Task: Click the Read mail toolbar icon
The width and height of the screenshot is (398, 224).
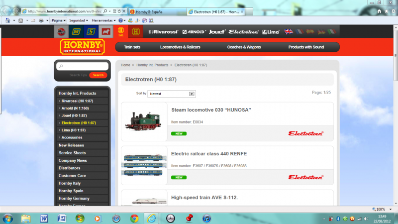Action: [x=33, y=20]
